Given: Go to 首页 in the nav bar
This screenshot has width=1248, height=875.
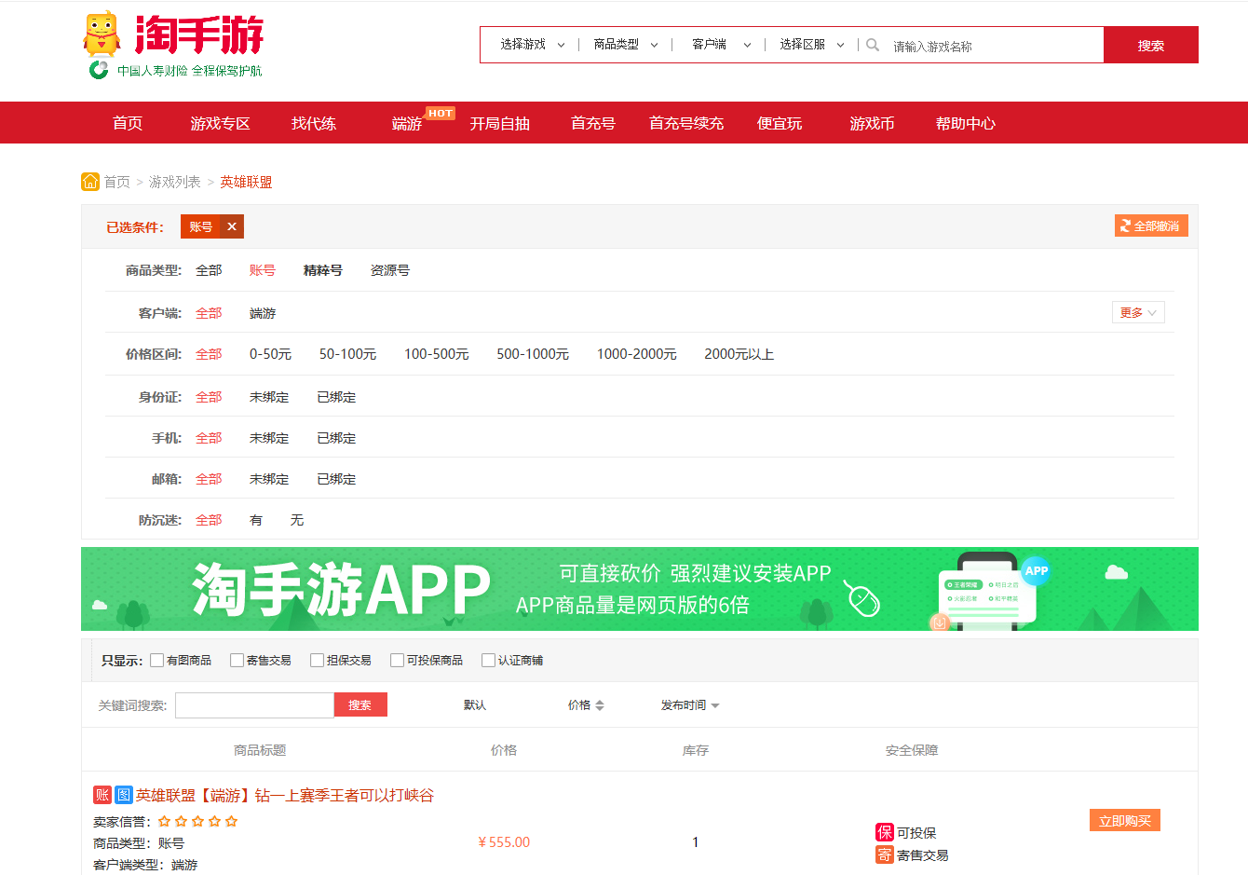Looking at the screenshot, I should point(128,123).
